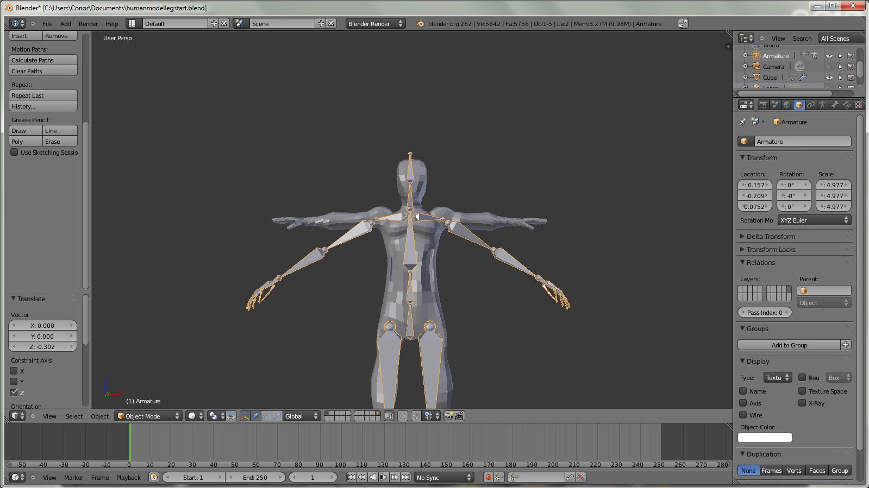Open the Bone Constraints tab icon
The image size is (869, 488).
[x=847, y=105]
